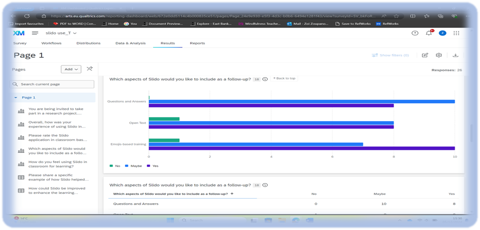Viewport: 480px width, 230px height.
Task: Click the Windows taskbar Search box
Action: (213, 220)
